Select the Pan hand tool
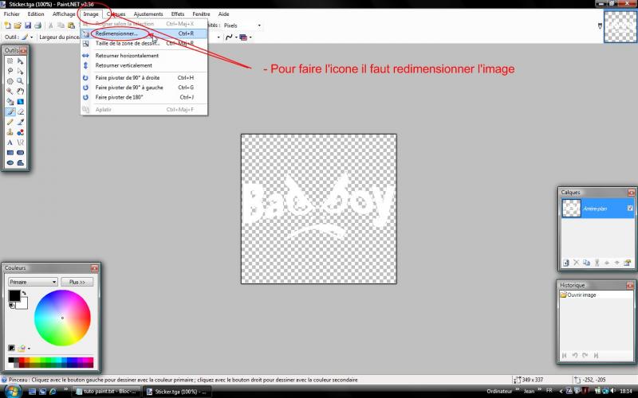 pos(21,92)
